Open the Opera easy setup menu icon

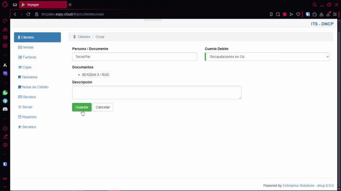(335, 14)
